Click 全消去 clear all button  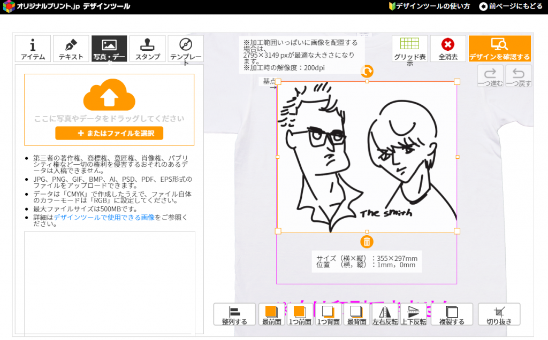pyautogui.click(x=448, y=49)
